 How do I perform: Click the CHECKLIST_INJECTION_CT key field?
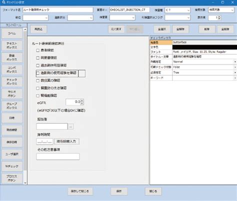(129, 10)
